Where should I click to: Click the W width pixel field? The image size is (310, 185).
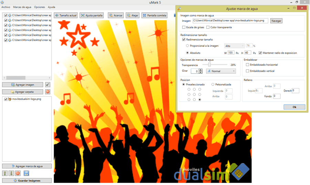(231, 53)
